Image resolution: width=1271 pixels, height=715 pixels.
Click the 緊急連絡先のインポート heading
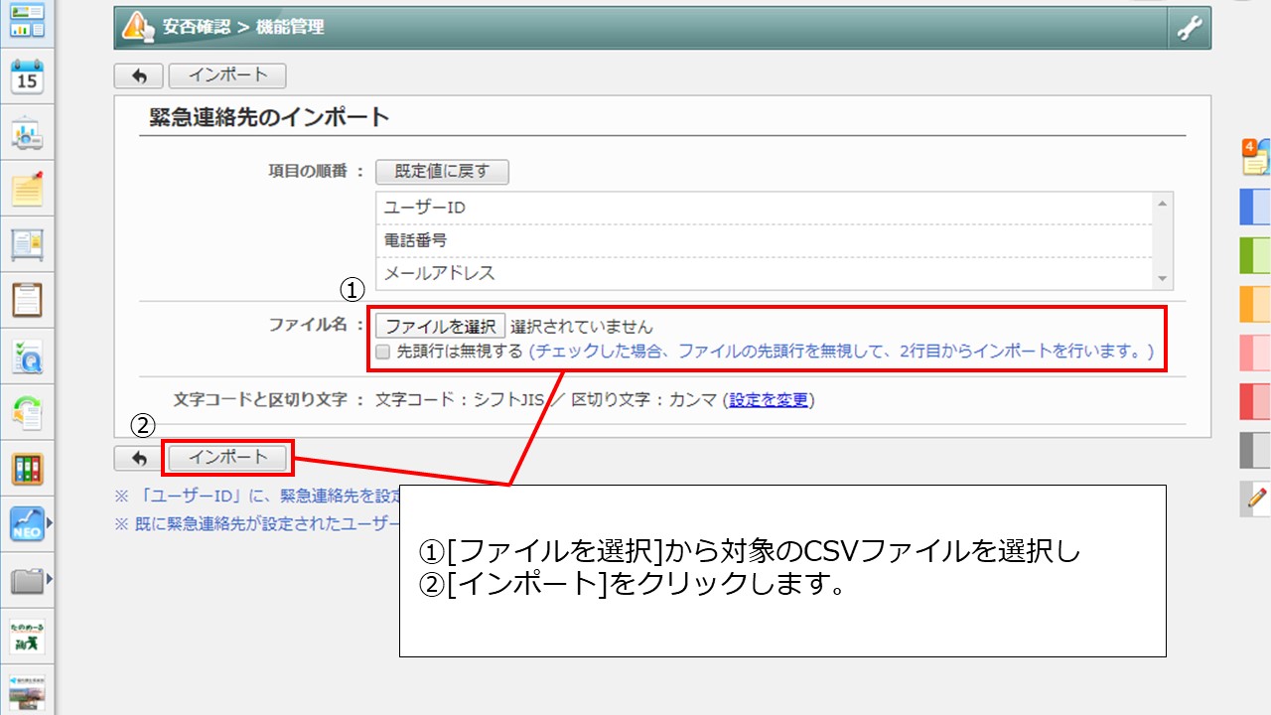pyautogui.click(x=269, y=117)
